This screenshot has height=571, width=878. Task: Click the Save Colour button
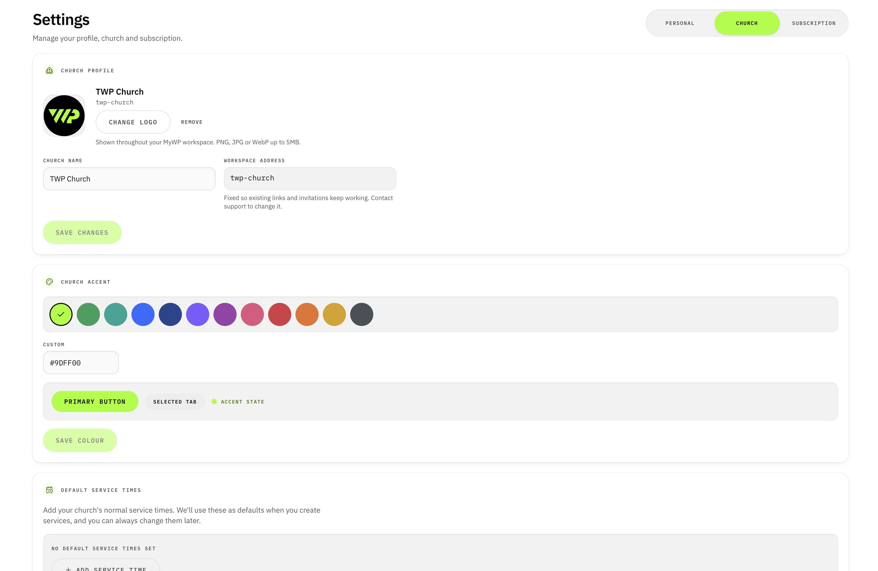pyautogui.click(x=80, y=440)
